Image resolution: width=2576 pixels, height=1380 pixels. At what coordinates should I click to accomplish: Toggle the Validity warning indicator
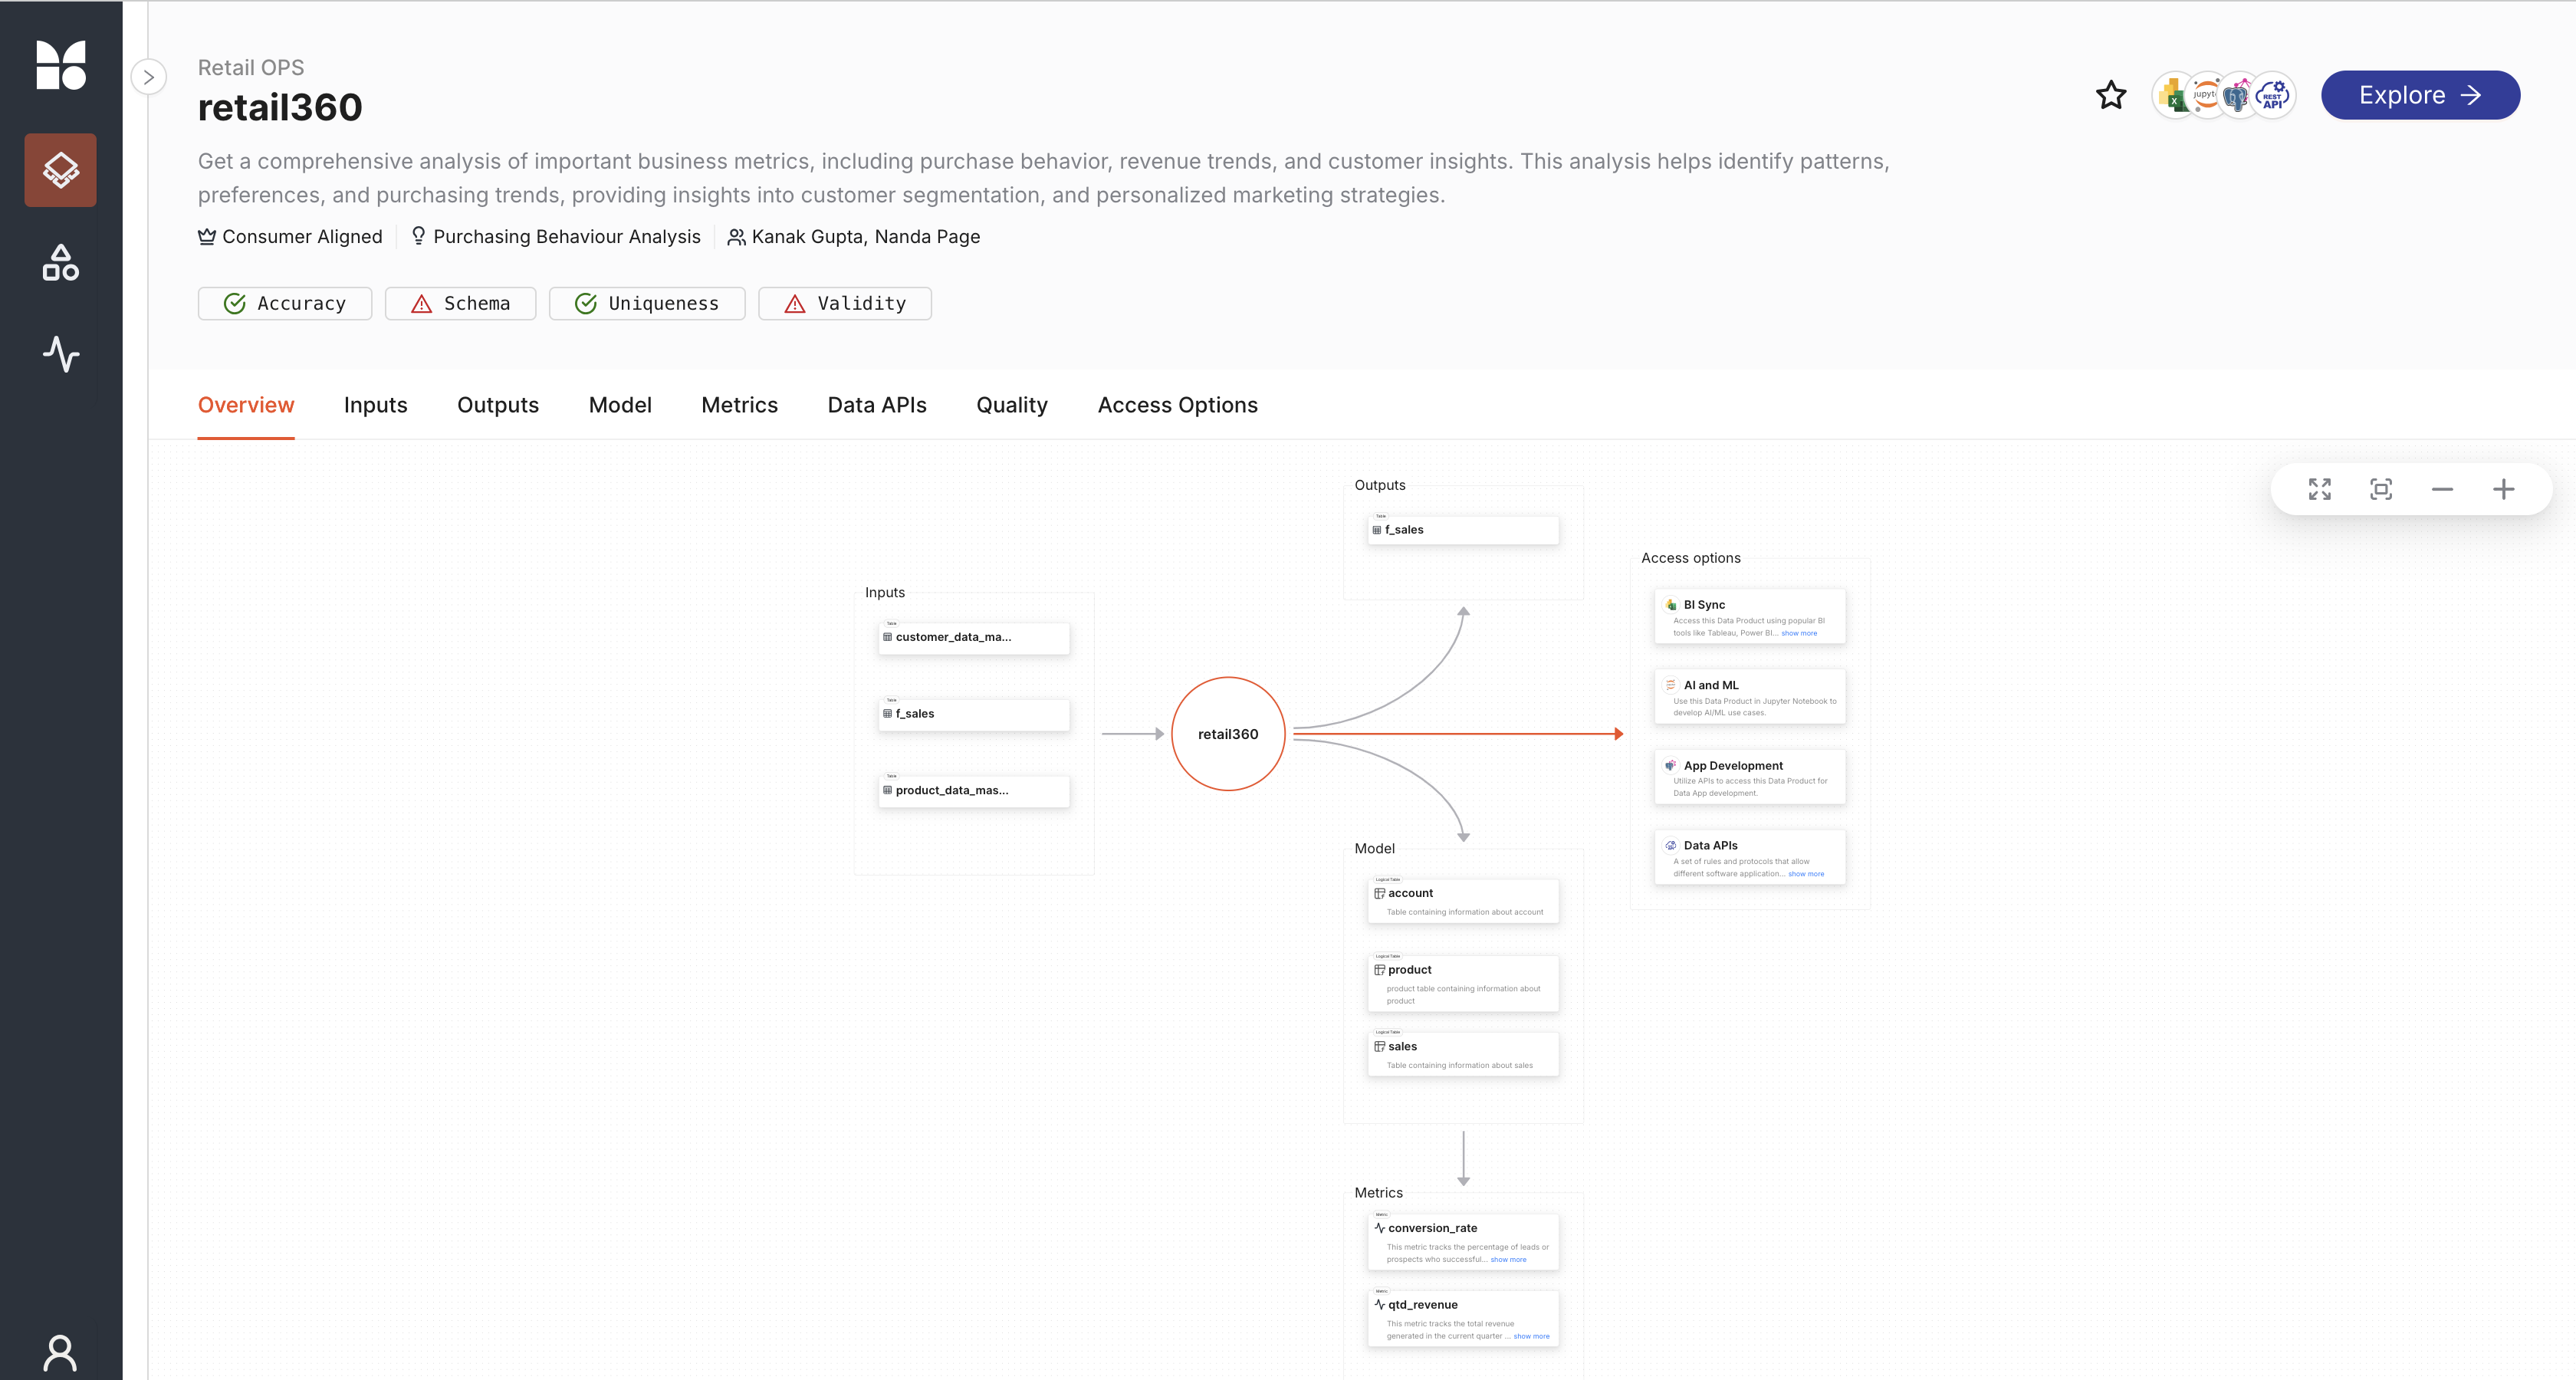845,304
